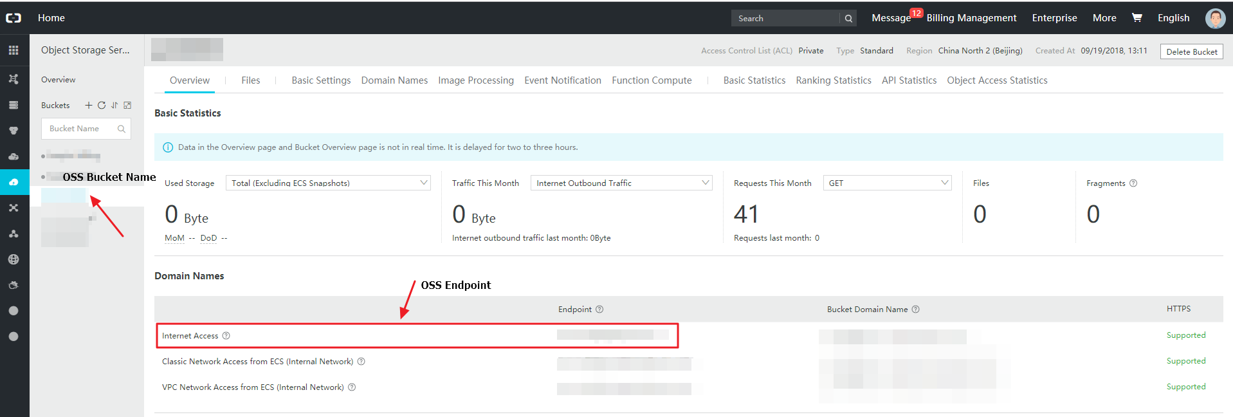The height and width of the screenshot is (417, 1233).
Task: Click the help icon next to Fragments
Action: 1133,183
